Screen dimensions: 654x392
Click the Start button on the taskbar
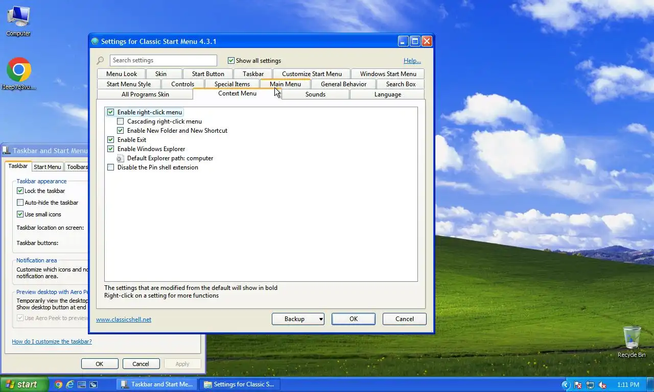(x=24, y=384)
